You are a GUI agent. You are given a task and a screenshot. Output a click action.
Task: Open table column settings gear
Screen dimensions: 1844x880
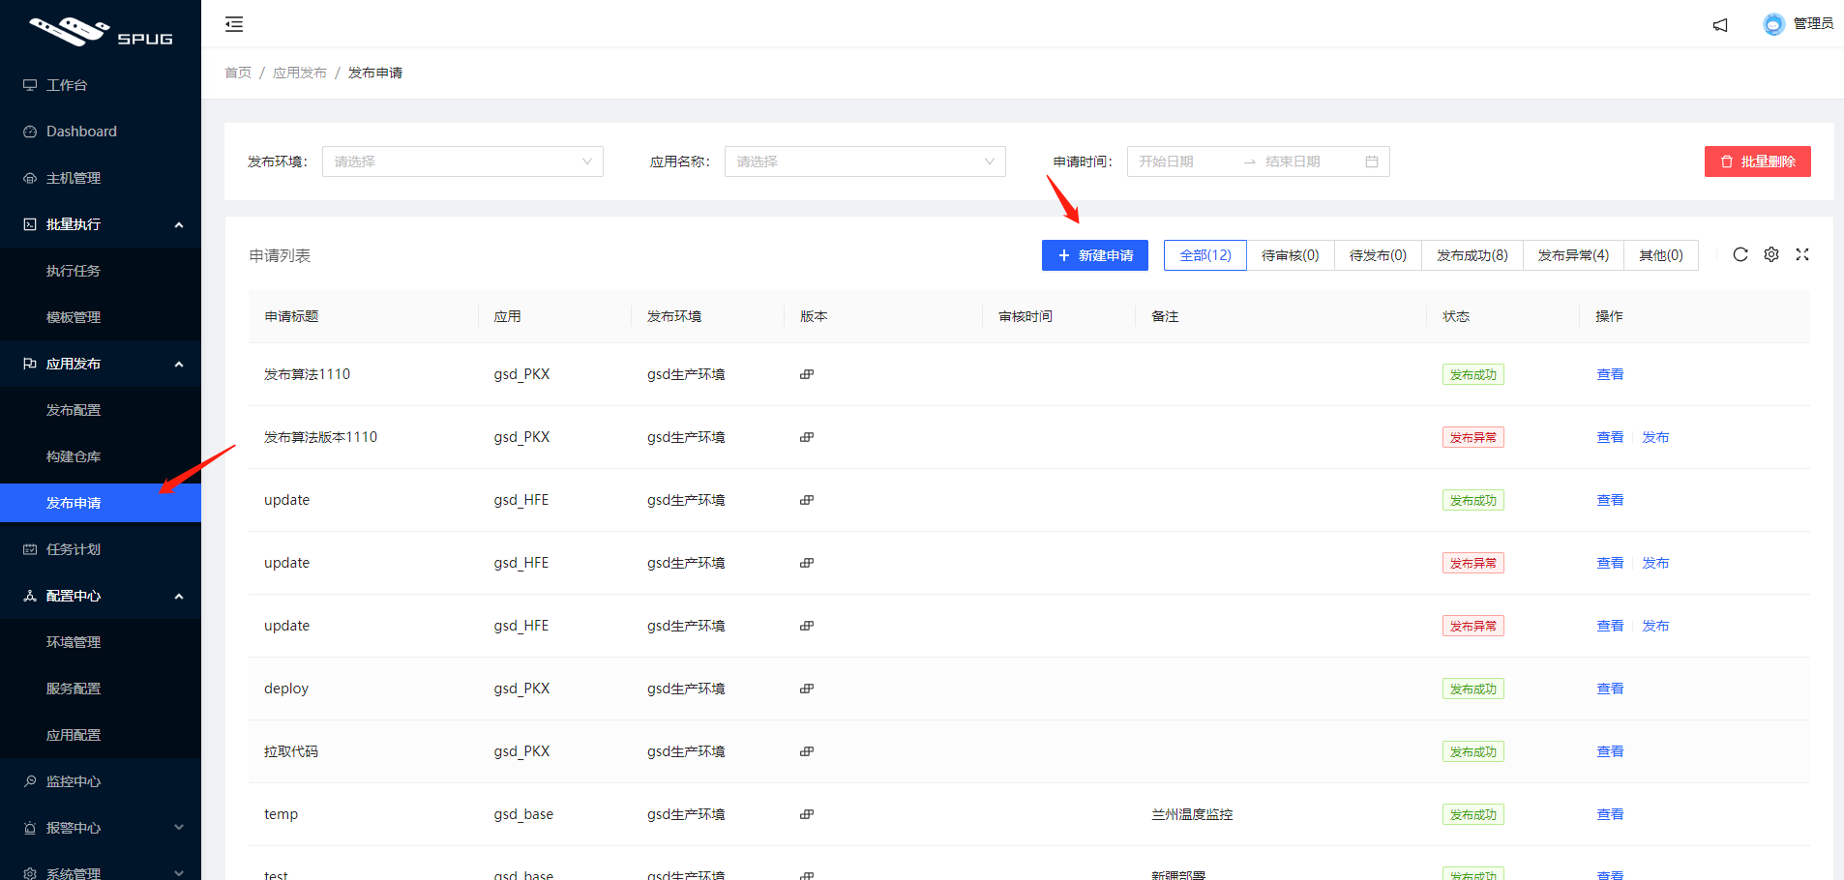1771,254
